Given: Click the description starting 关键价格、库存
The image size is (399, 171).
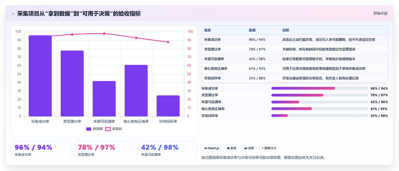Looking at the screenshot, I should (319, 49).
